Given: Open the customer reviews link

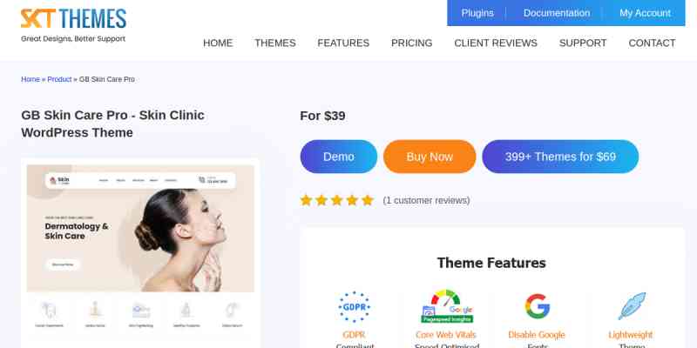Looking at the screenshot, I should click(426, 201).
